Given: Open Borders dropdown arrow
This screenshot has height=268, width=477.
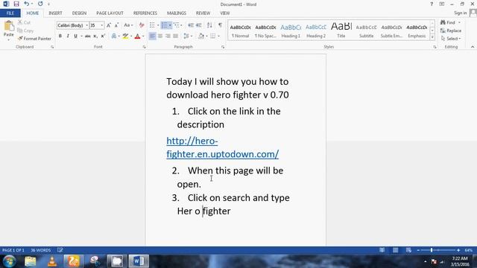Looking at the screenshot, I should tap(218, 36).
